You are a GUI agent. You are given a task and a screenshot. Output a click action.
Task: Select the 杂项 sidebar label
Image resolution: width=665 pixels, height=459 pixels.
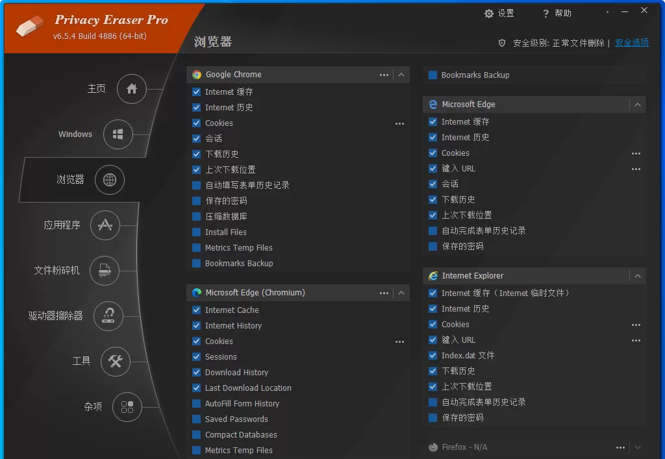click(x=93, y=407)
